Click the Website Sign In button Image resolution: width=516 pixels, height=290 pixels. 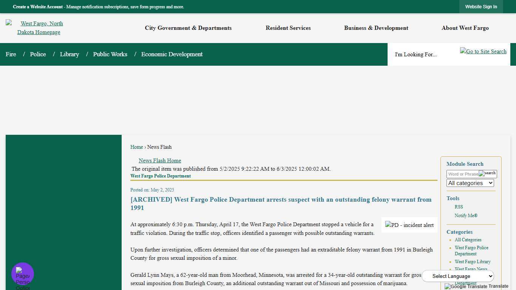[481, 6]
